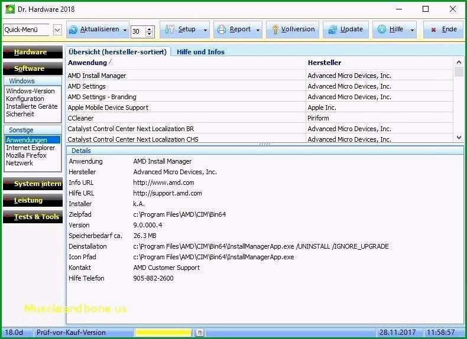
Task: Click the Prüf-vor-Kauf-Version status text
Action: (x=71, y=333)
